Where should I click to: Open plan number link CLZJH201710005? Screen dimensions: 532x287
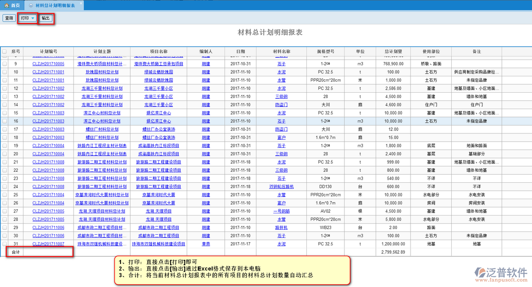(48, 64)
